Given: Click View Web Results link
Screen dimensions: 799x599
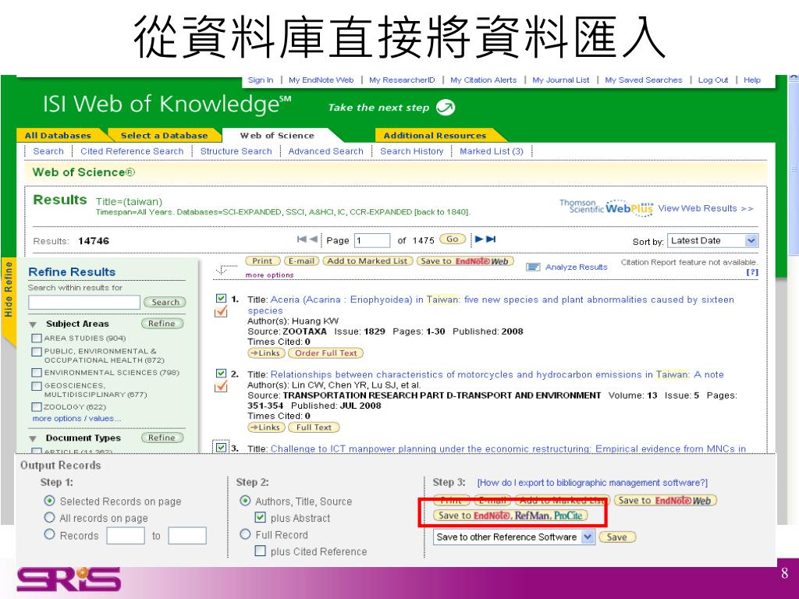Looking at the screenshot, I should pyautogui.click(x=705, y=208).
